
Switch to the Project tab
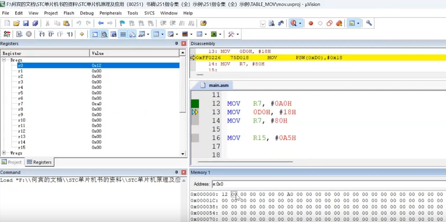coord(12,162)
